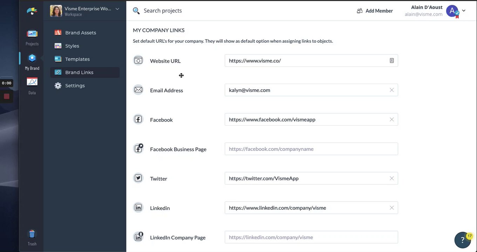The width and height of the screenshot is (477, 252).
Task: Open the Trash bin
Action: (x=32, y=234)
